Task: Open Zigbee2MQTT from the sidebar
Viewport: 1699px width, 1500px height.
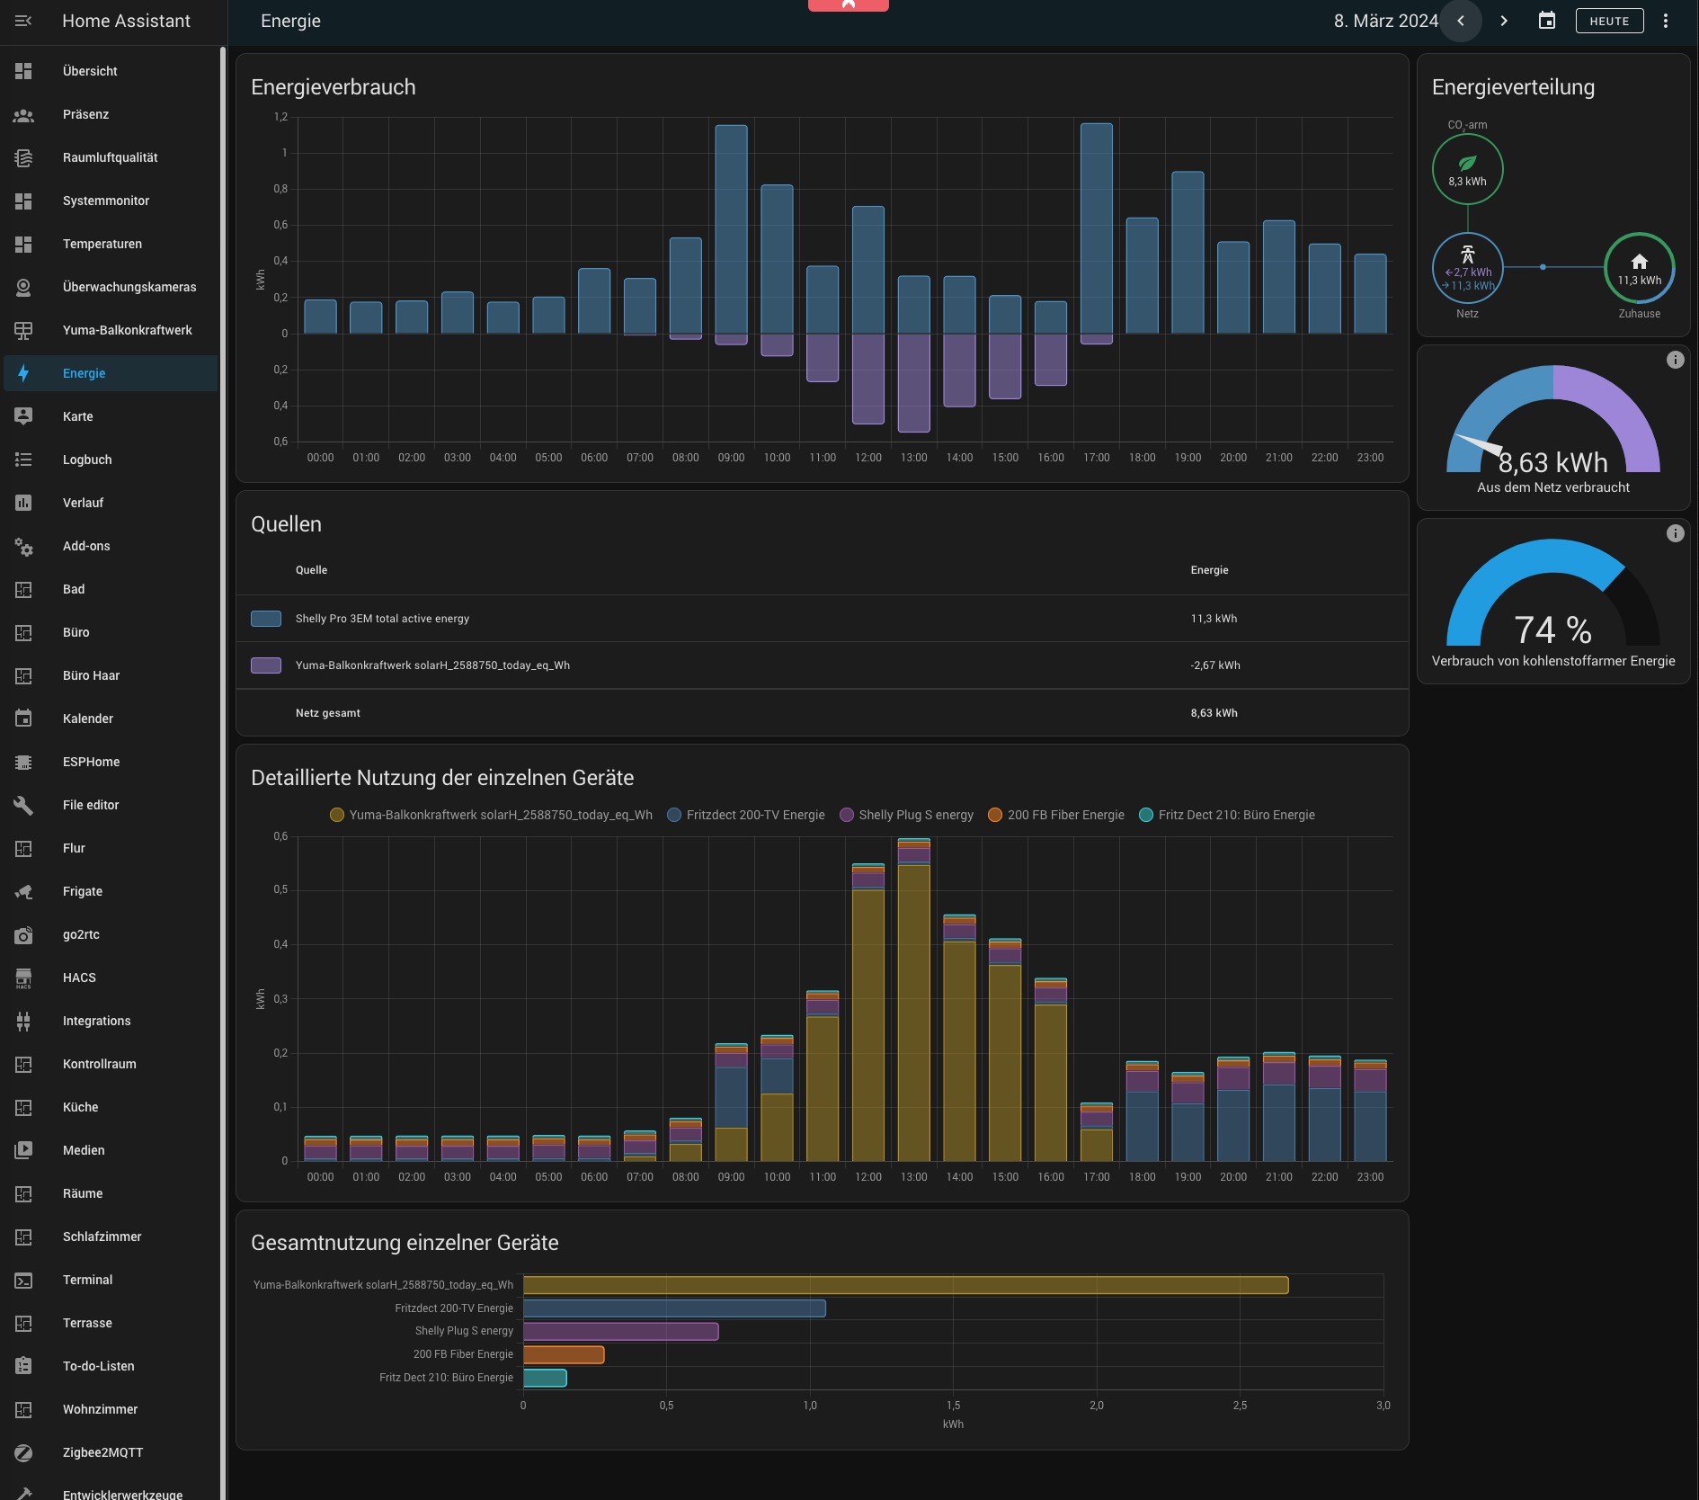Action: click(102, 1452)
